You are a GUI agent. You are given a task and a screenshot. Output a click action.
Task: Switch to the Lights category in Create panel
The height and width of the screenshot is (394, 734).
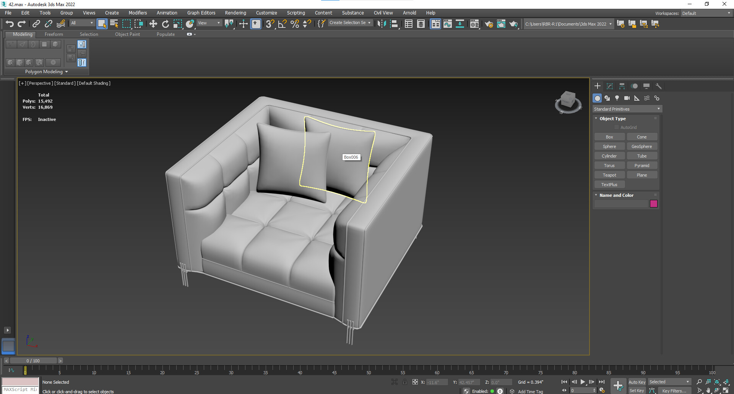[617, 98]
